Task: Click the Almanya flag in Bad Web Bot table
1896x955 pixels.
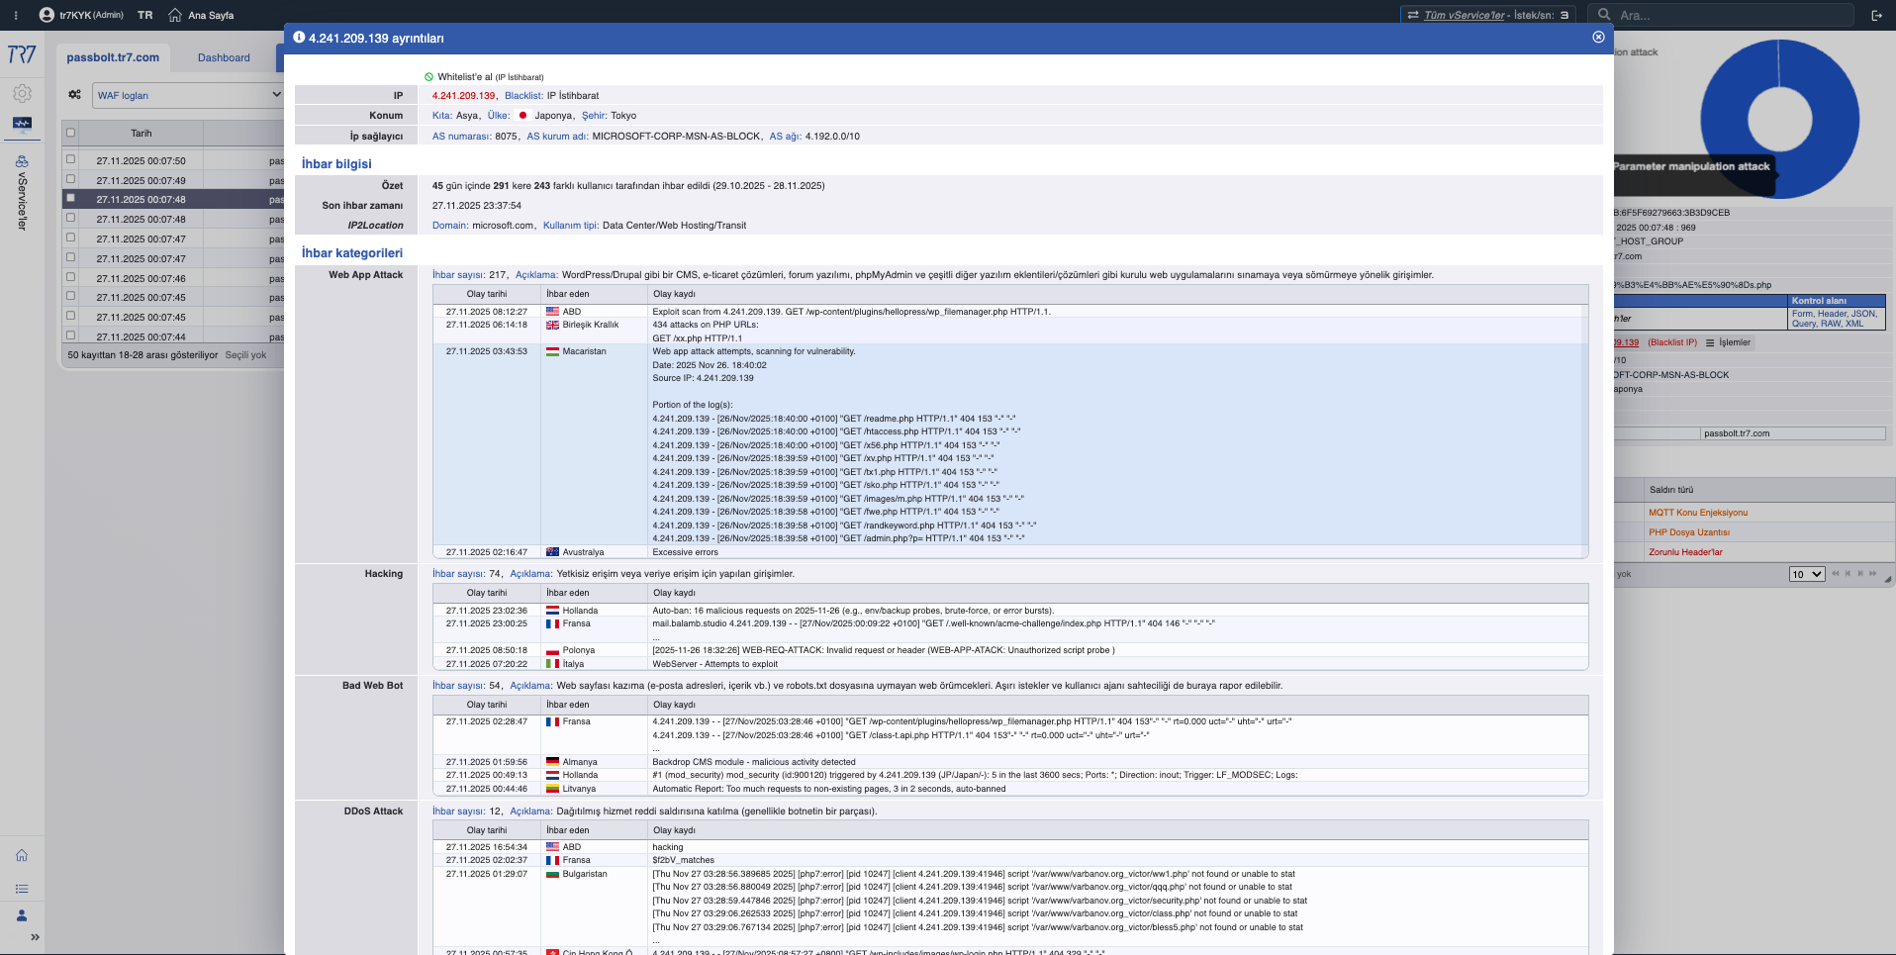Action: 552,762
